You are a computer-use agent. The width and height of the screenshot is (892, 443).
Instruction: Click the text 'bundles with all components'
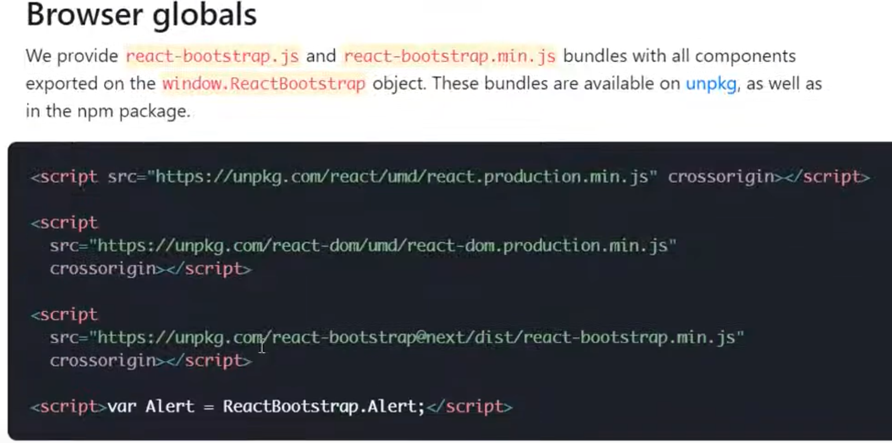[x=680, y=56]
